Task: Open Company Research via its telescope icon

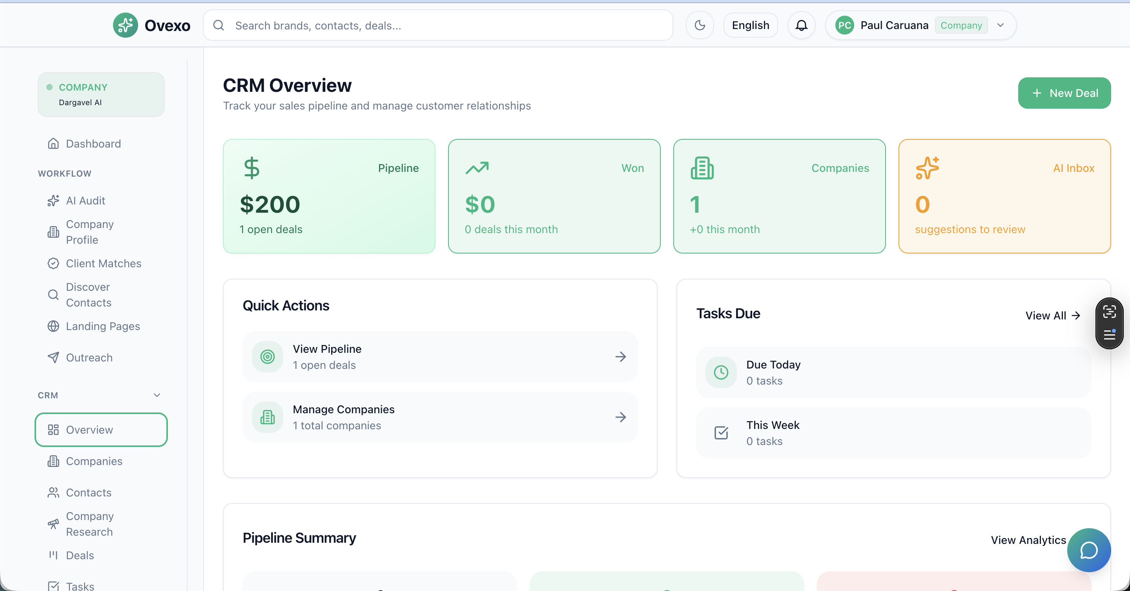Action: (53, 524)
